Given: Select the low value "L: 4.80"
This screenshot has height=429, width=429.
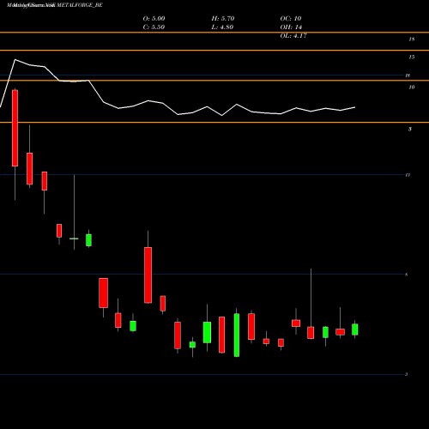Looking at the screenshot, I should pyautogui.click(x=222, y=27).
